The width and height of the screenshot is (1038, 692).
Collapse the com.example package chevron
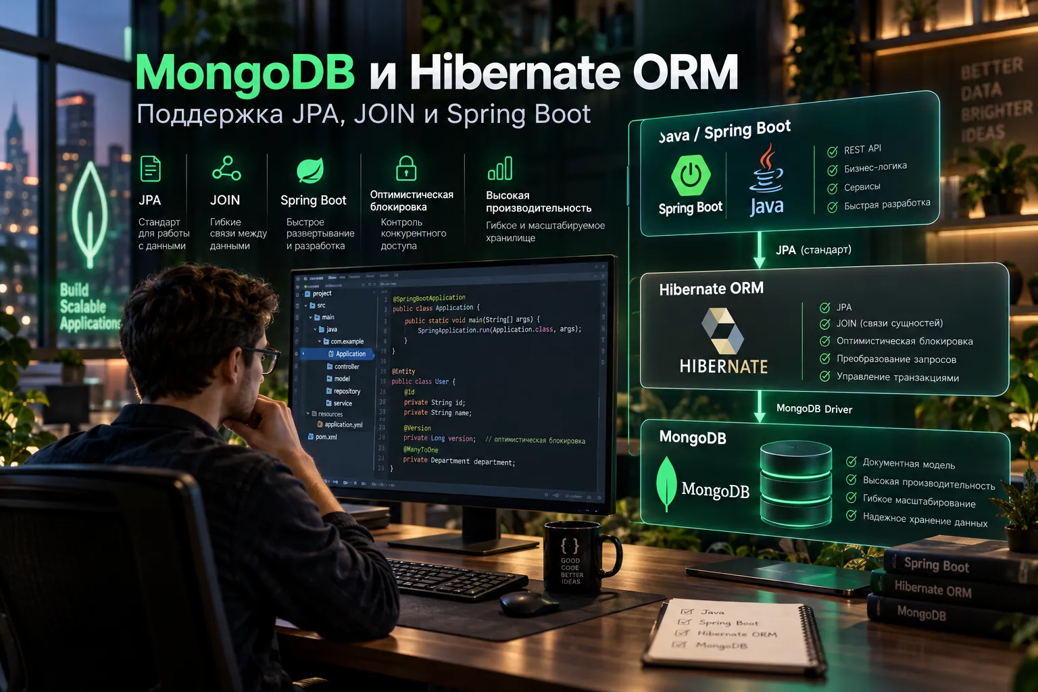click(320, 342)
